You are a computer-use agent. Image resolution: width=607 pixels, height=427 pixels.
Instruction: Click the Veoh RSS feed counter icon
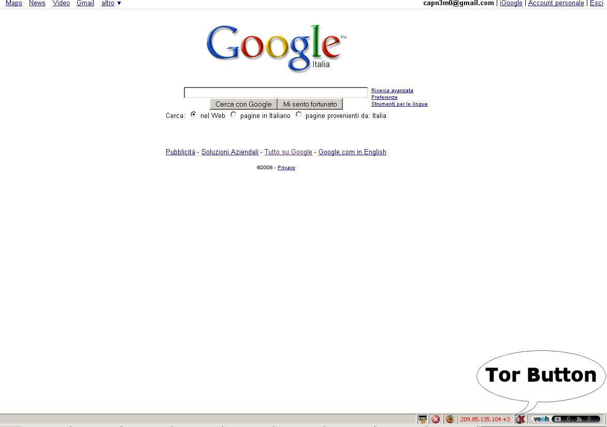click(x=579, y=419)
